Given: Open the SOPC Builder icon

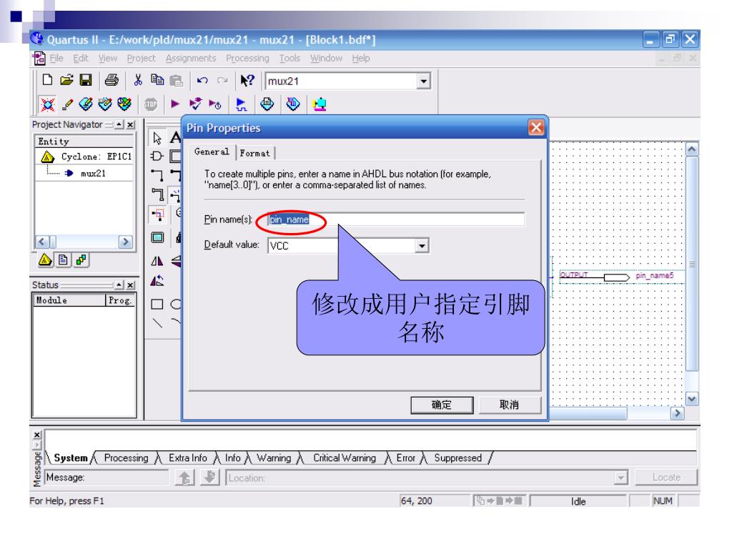Looking at the screenshot, I should (320, 104).
